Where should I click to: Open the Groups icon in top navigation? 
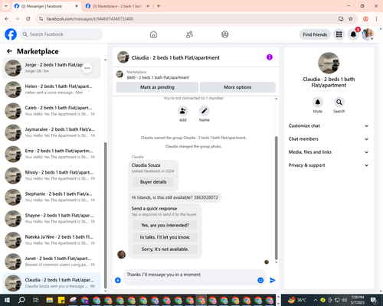(x=225, y=34)
